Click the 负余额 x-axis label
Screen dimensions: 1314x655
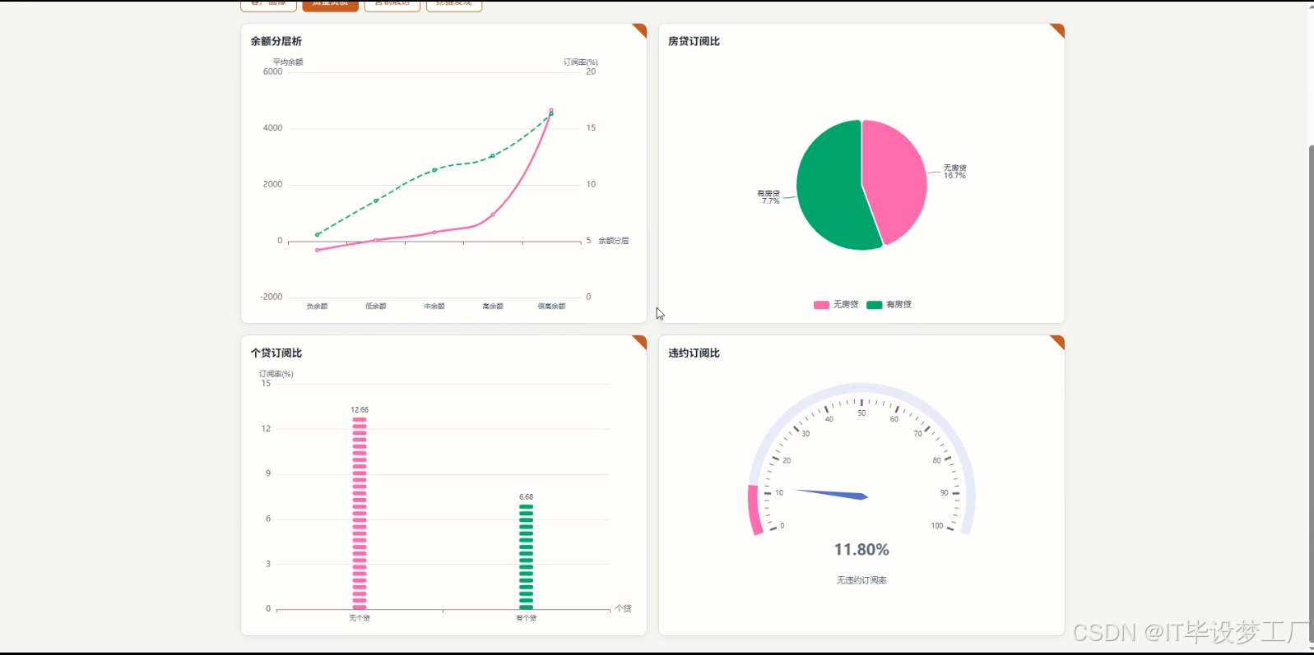click(318, 306)
